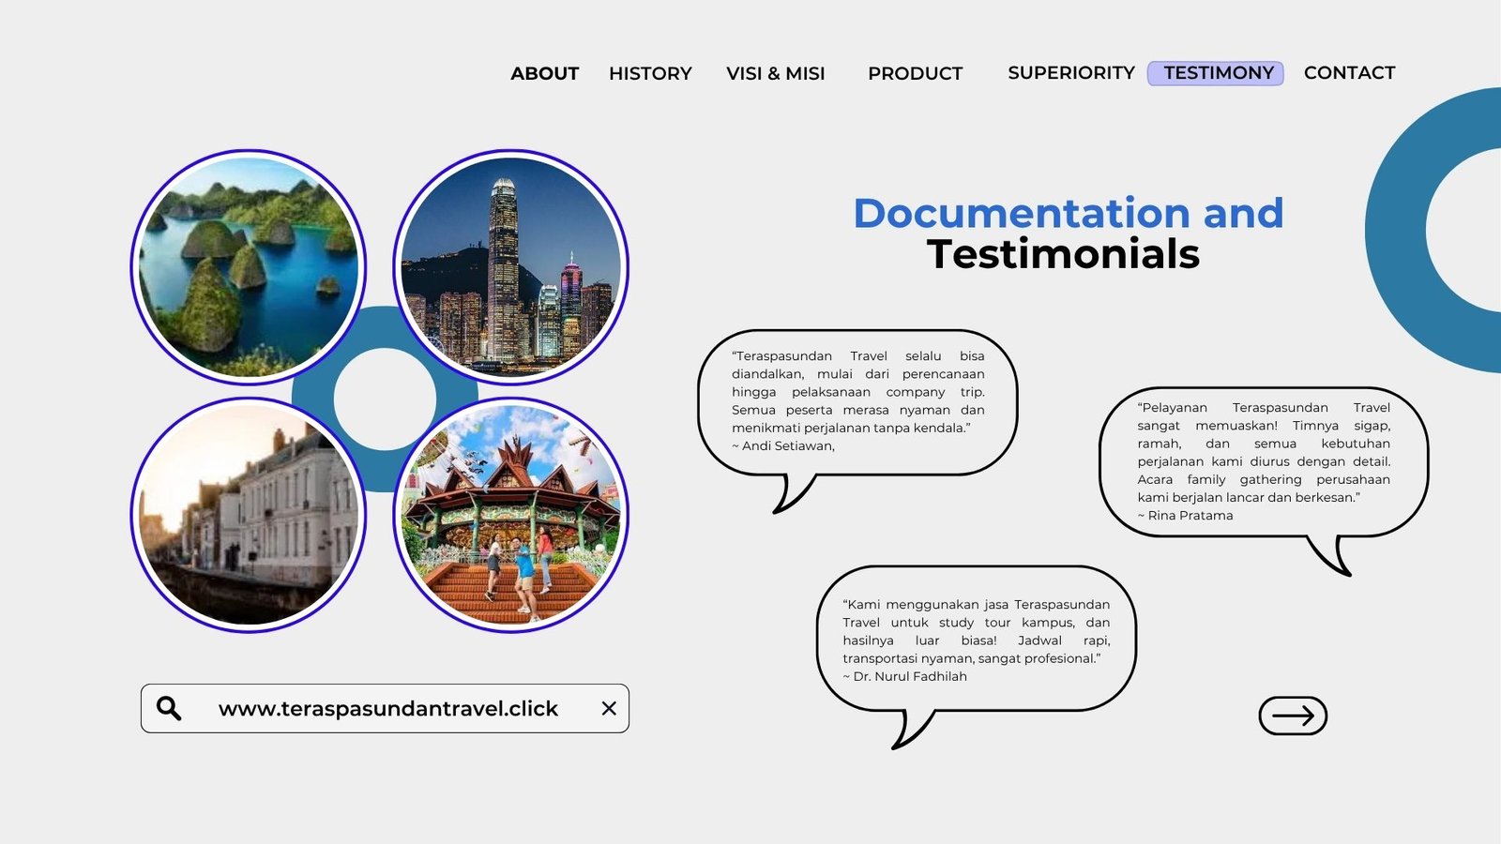This screenshot has width=1501, height=844.
Task: View the carousel with tourists photo
Action: [x=511, y=516]
